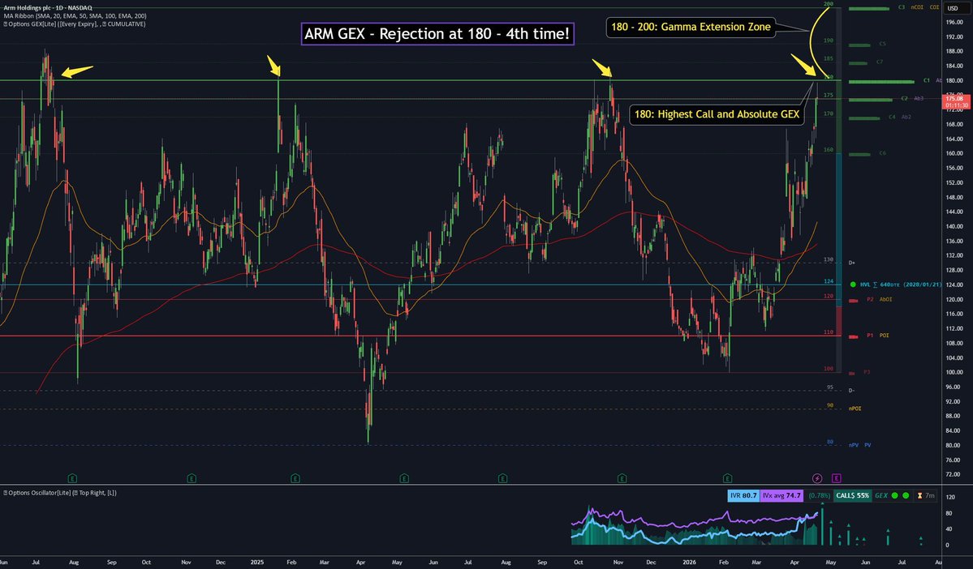Click the earnings E marker near Aug 2024
973x569 pixels.
[72, 478]
